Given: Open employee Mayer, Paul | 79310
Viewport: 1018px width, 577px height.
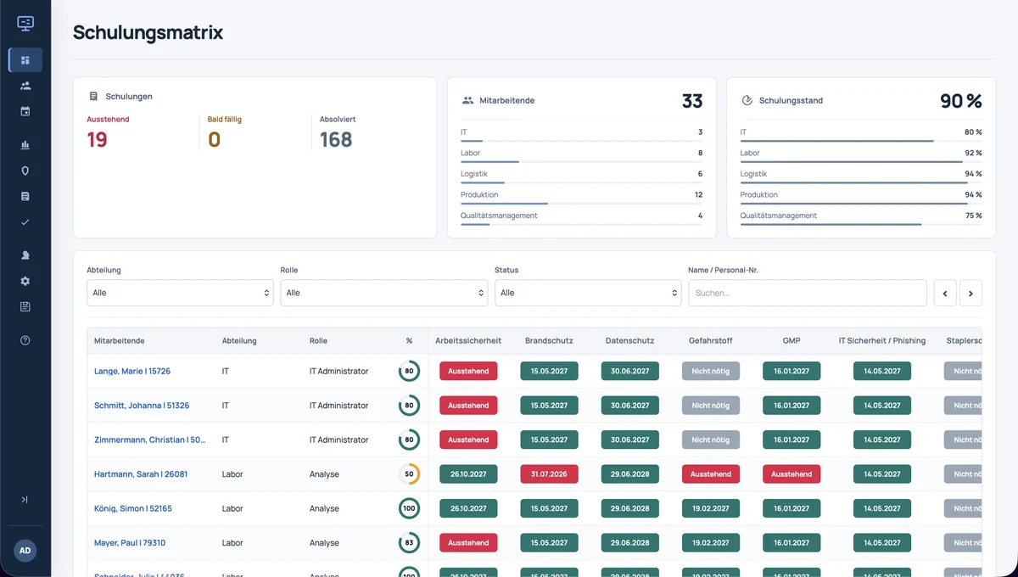Looking at the screenshot, I should [x=130, y=543].
